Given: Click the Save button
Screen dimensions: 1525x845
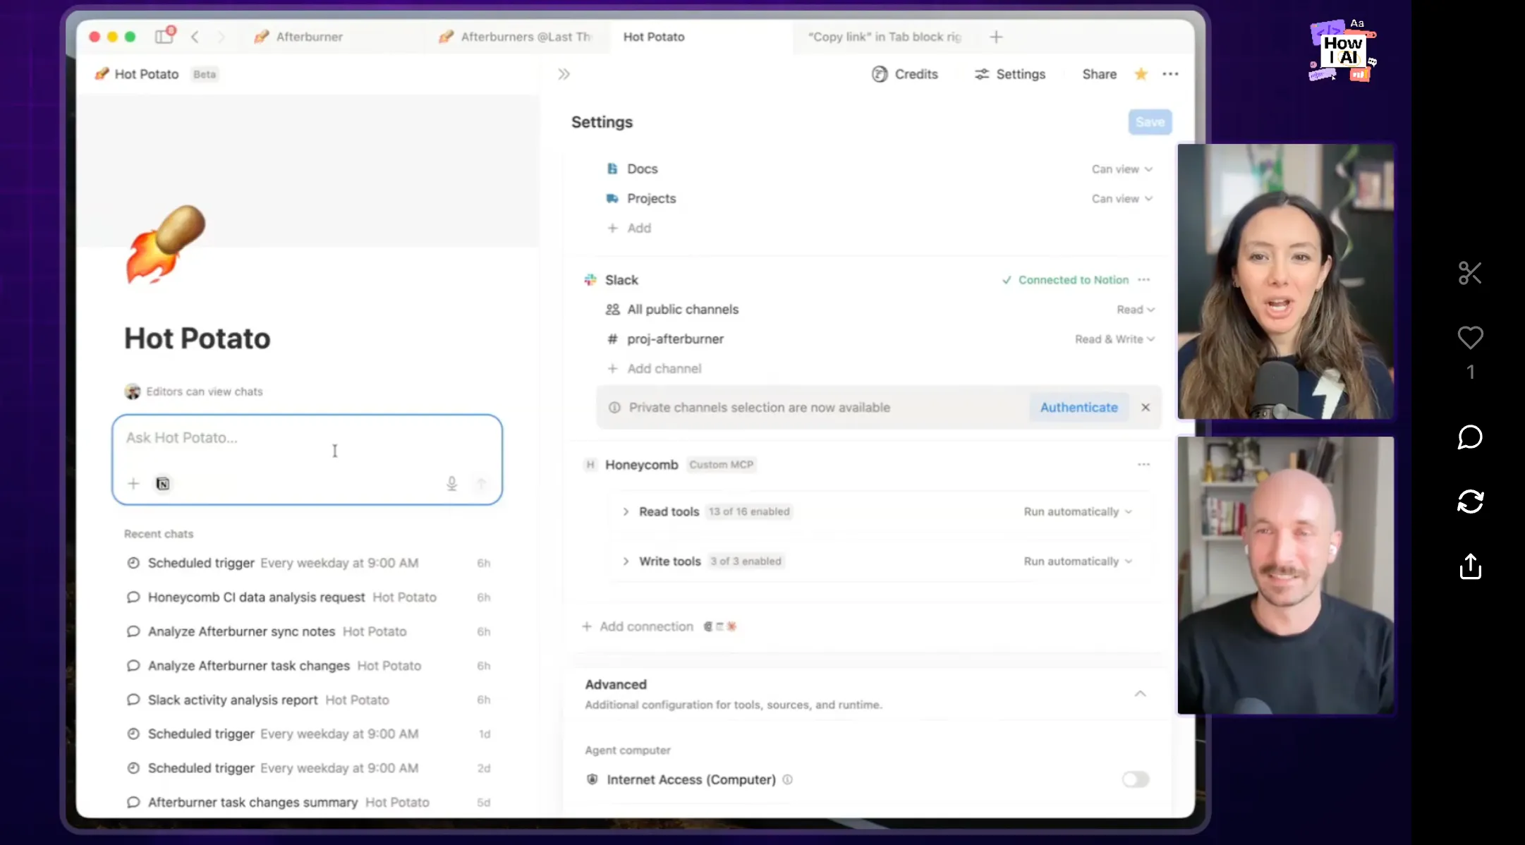Looking at the screenshot, I should coord(1150,122).
